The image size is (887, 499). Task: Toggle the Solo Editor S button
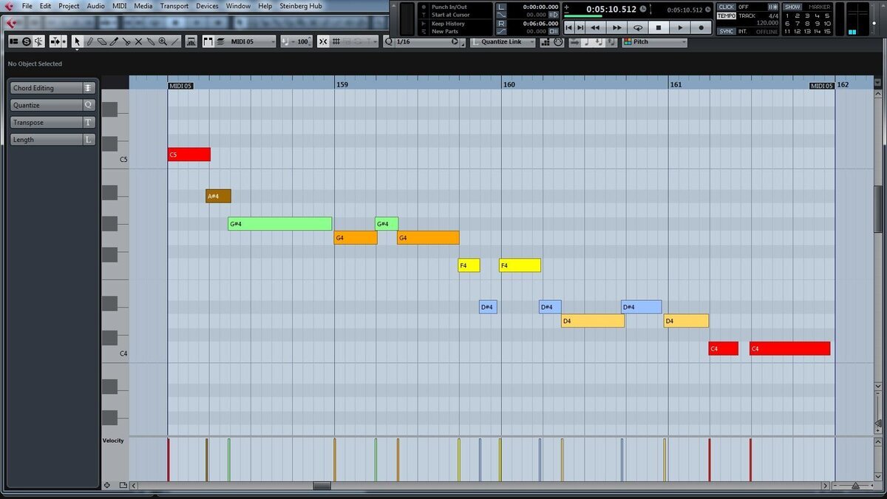tap(26, 42)
